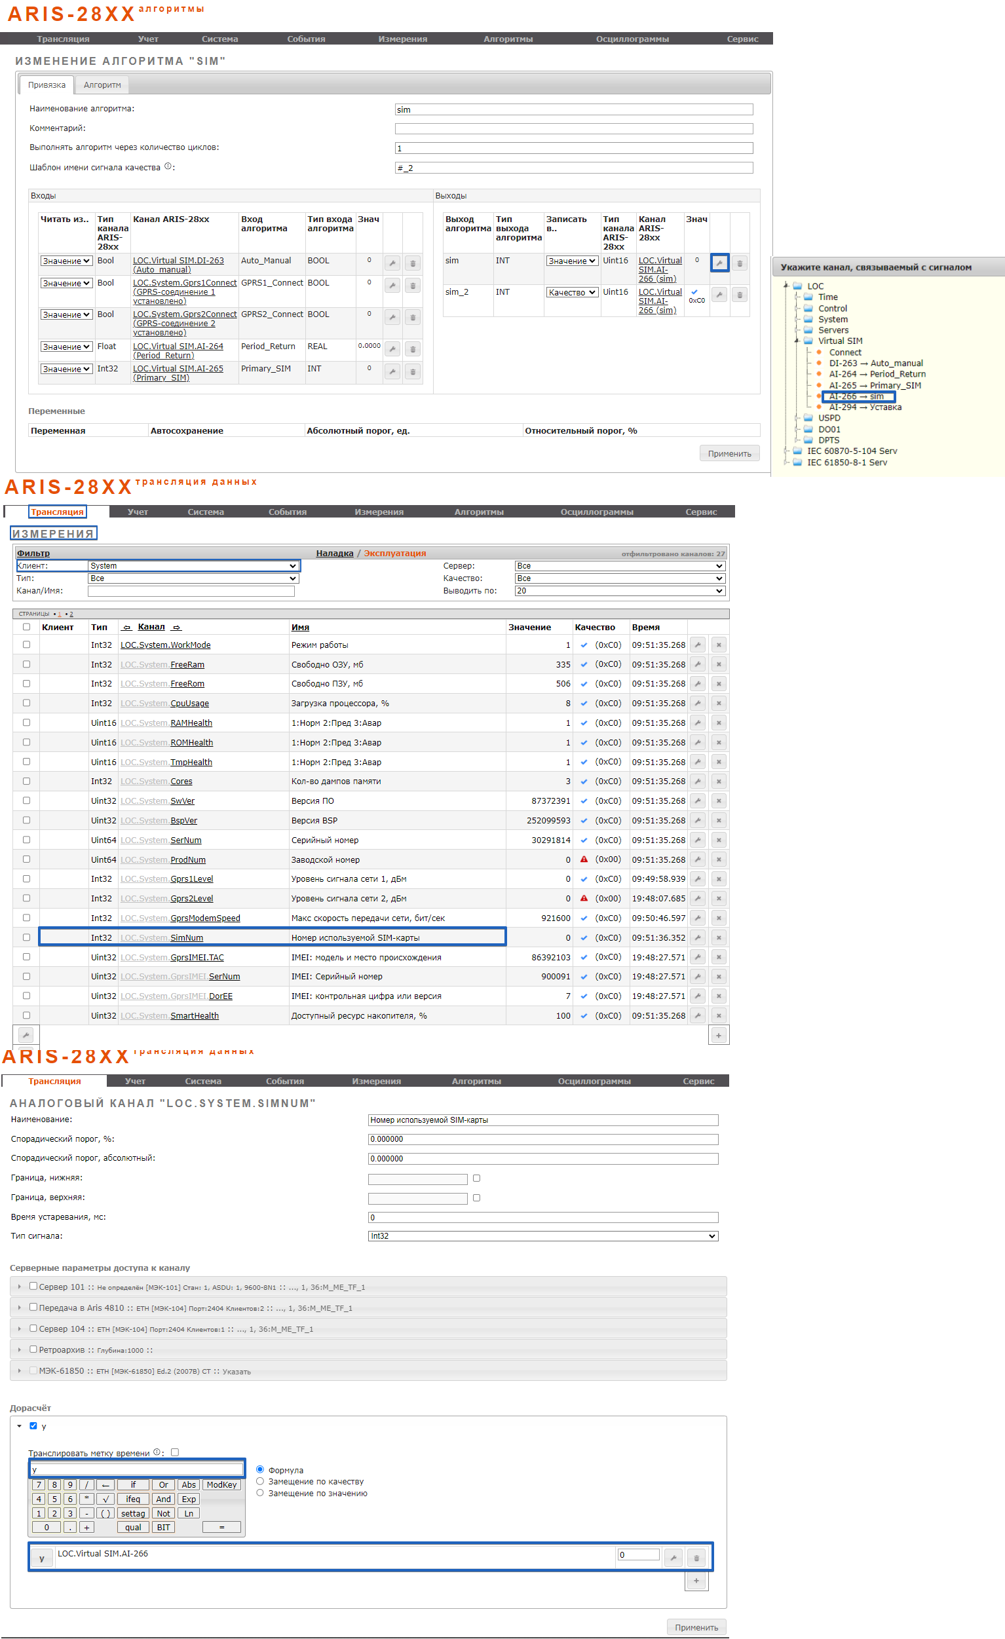Click Применить button at page bottom

(x=696, y=1628)
